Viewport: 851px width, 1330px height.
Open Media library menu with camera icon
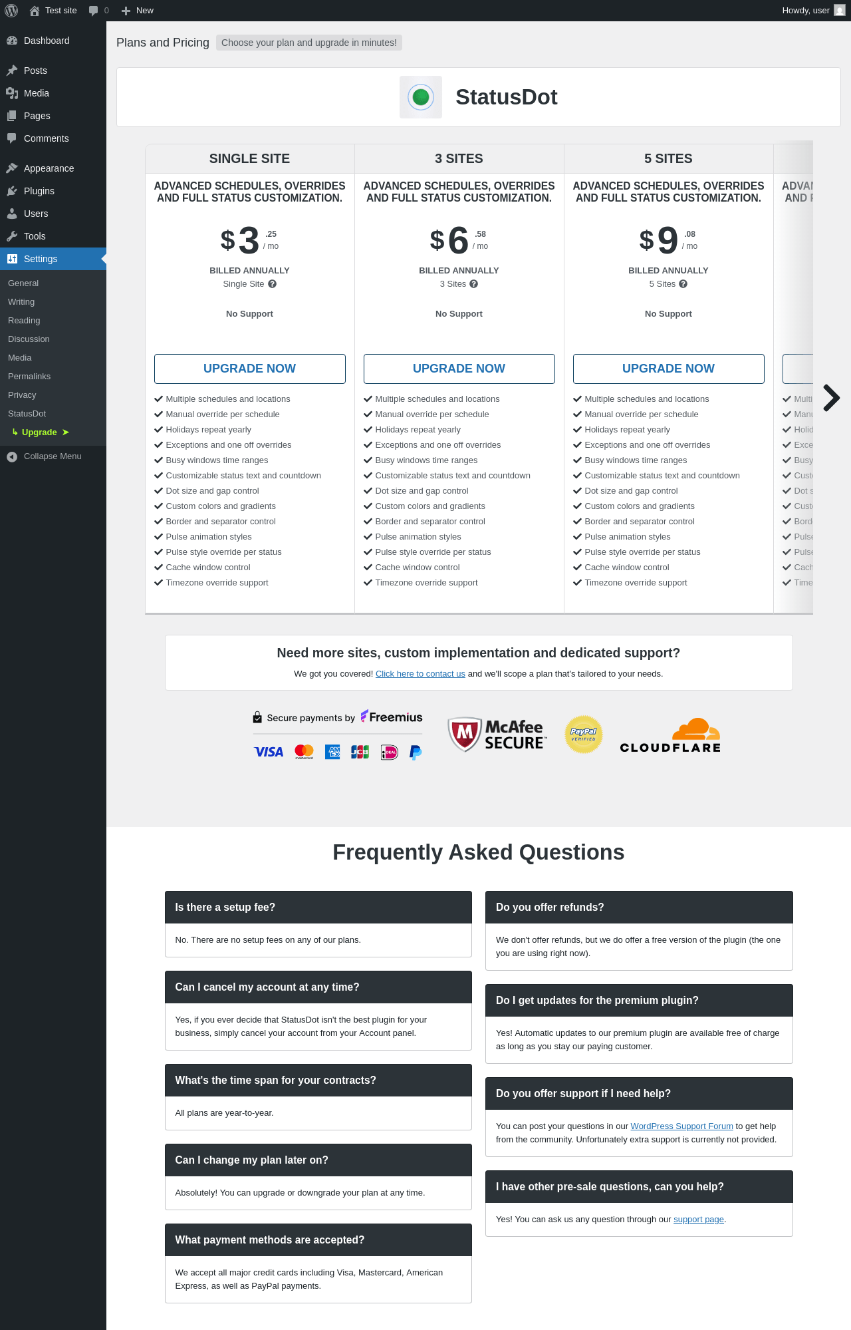tap(53, 93)
